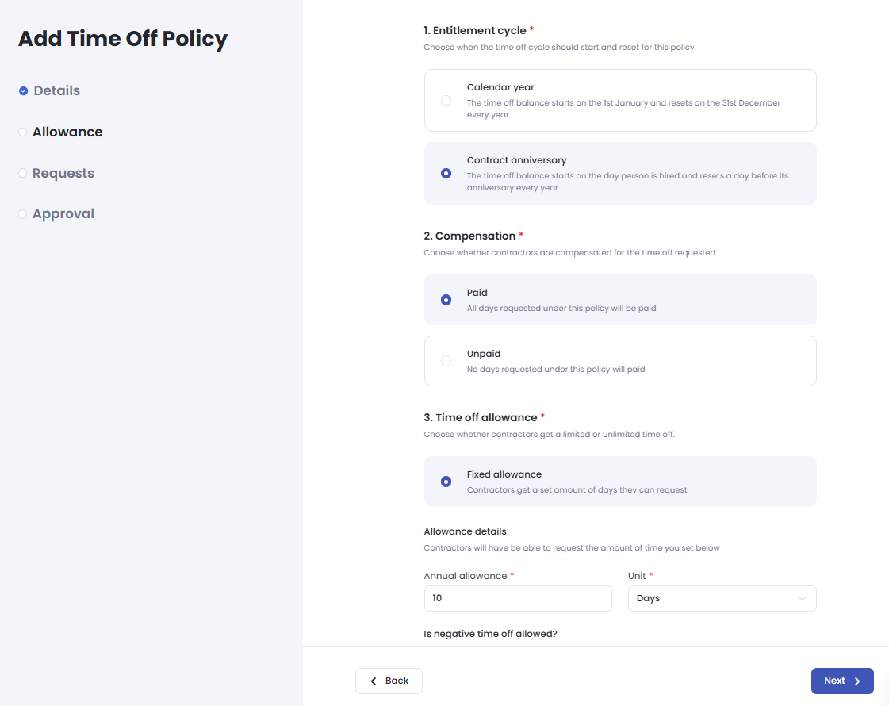The height and width of the screenshot is (706, 889).
Task: Click the left arrow icon on Back
Action: (374, 681)
